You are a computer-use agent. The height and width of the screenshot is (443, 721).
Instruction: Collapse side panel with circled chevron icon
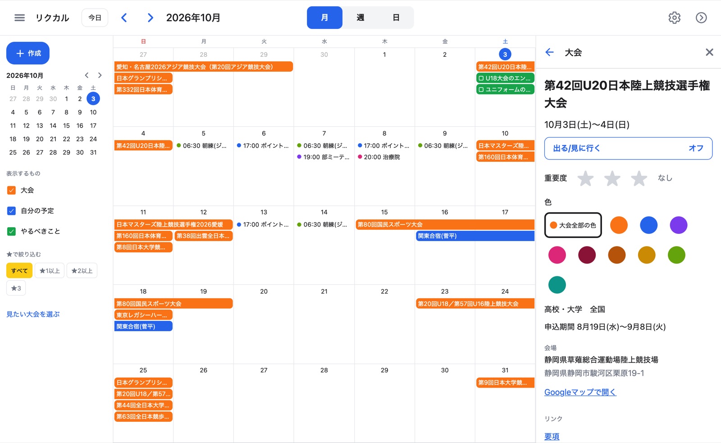[701, 18]
